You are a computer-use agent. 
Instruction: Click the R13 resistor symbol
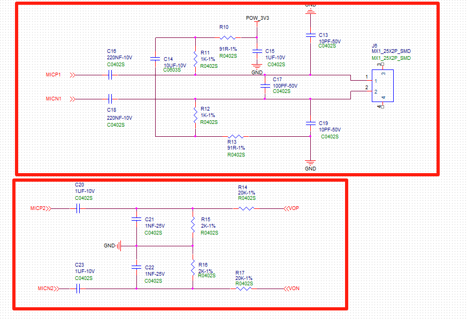[x=235, y=137]
